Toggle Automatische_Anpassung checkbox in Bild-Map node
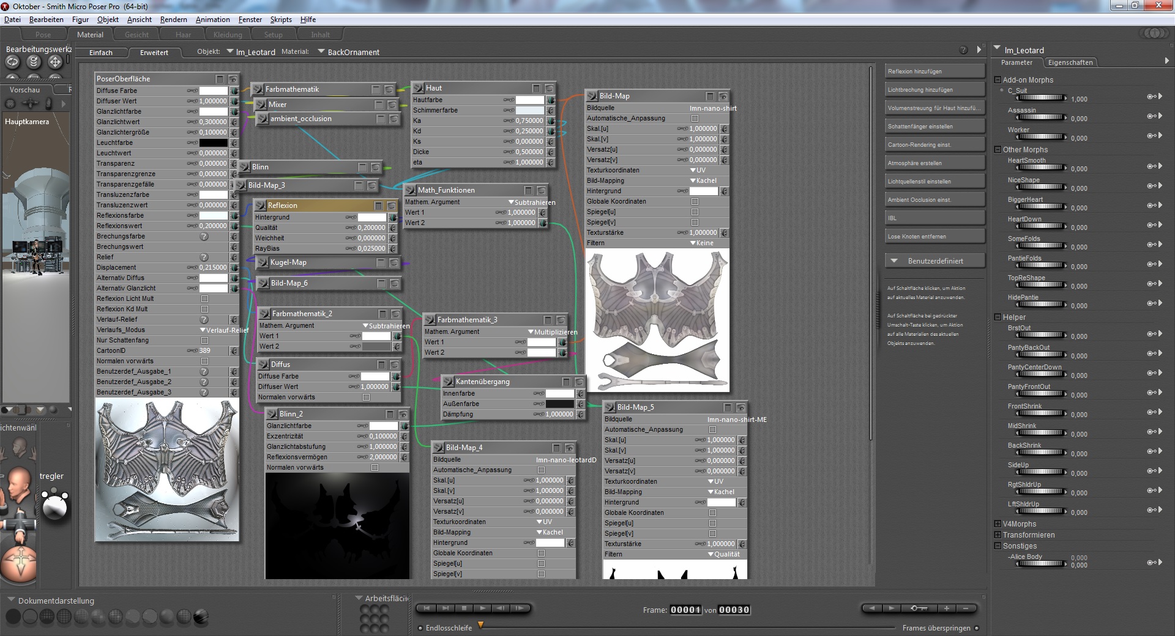Viewport: 1175px width, 636px height. (x=695, y=119)
